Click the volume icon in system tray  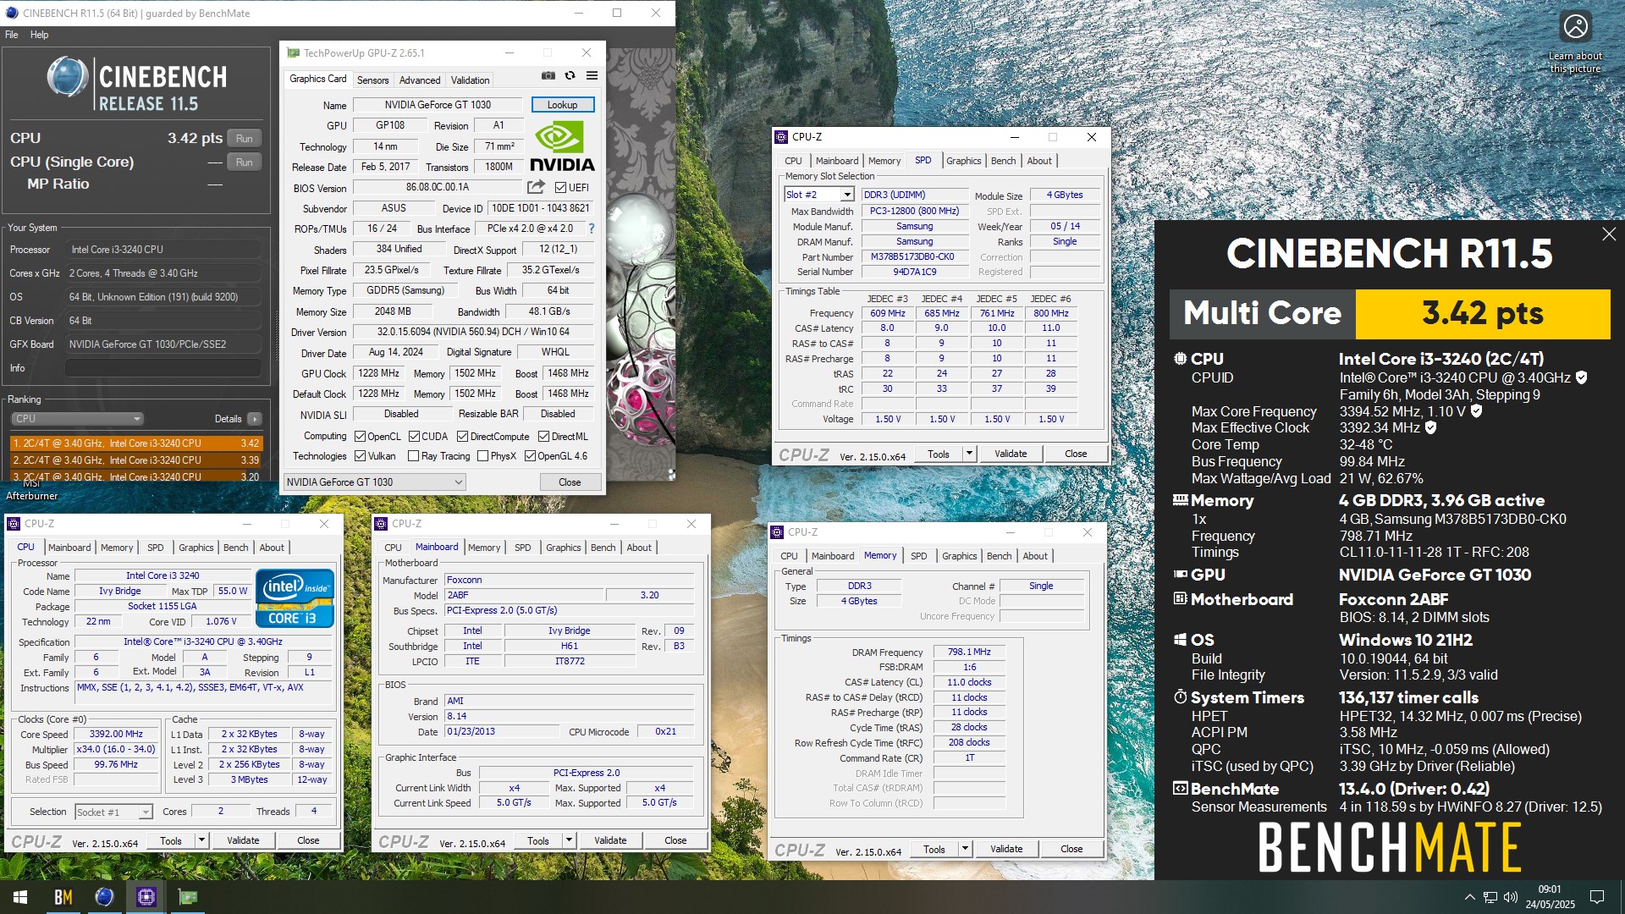pyautogui.click(x=1511, y=897)
